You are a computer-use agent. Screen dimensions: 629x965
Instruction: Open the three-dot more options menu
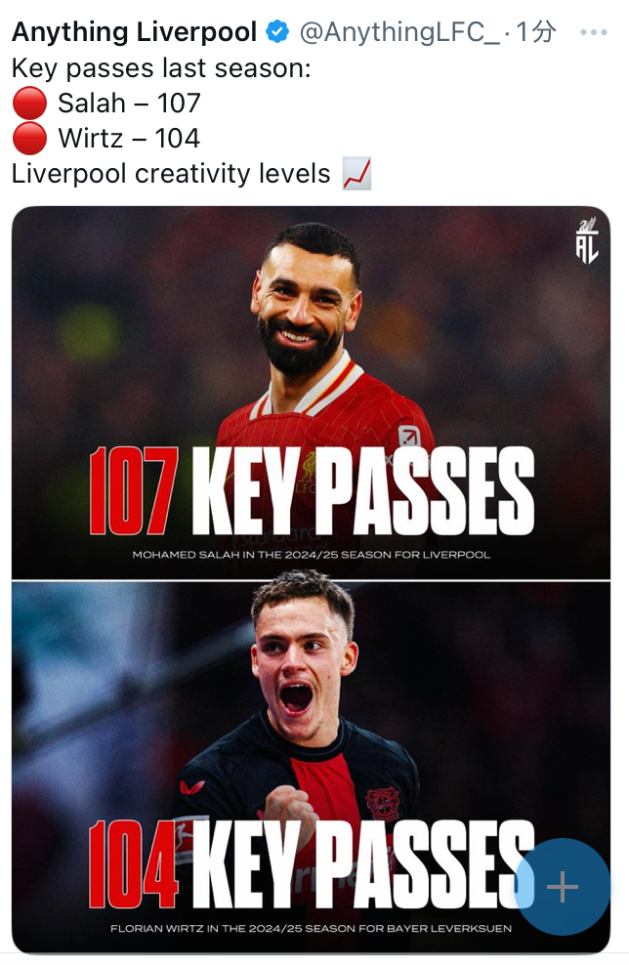(x=593, y=32)
